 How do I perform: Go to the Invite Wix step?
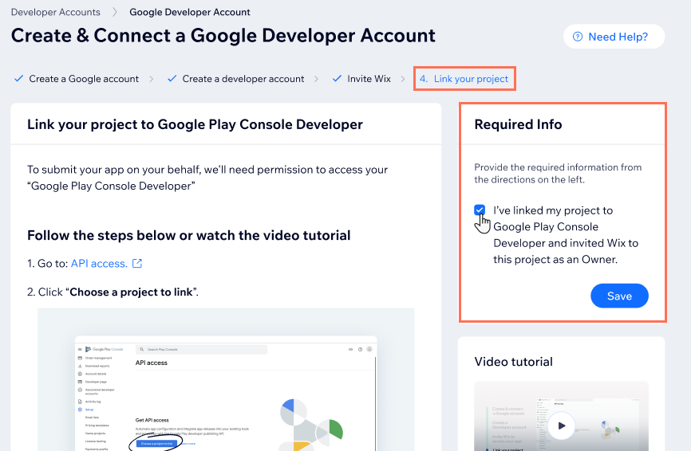click(x=369, y=79)
